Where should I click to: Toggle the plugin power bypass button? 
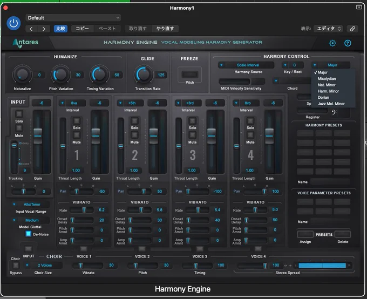coord(13,23)
